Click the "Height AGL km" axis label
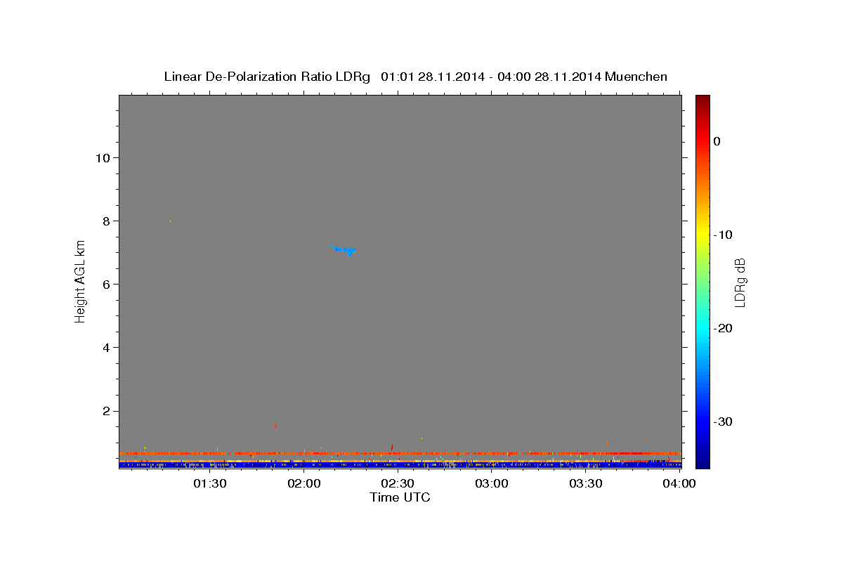The width and height of the screenshot is (843, 562). 81,281
